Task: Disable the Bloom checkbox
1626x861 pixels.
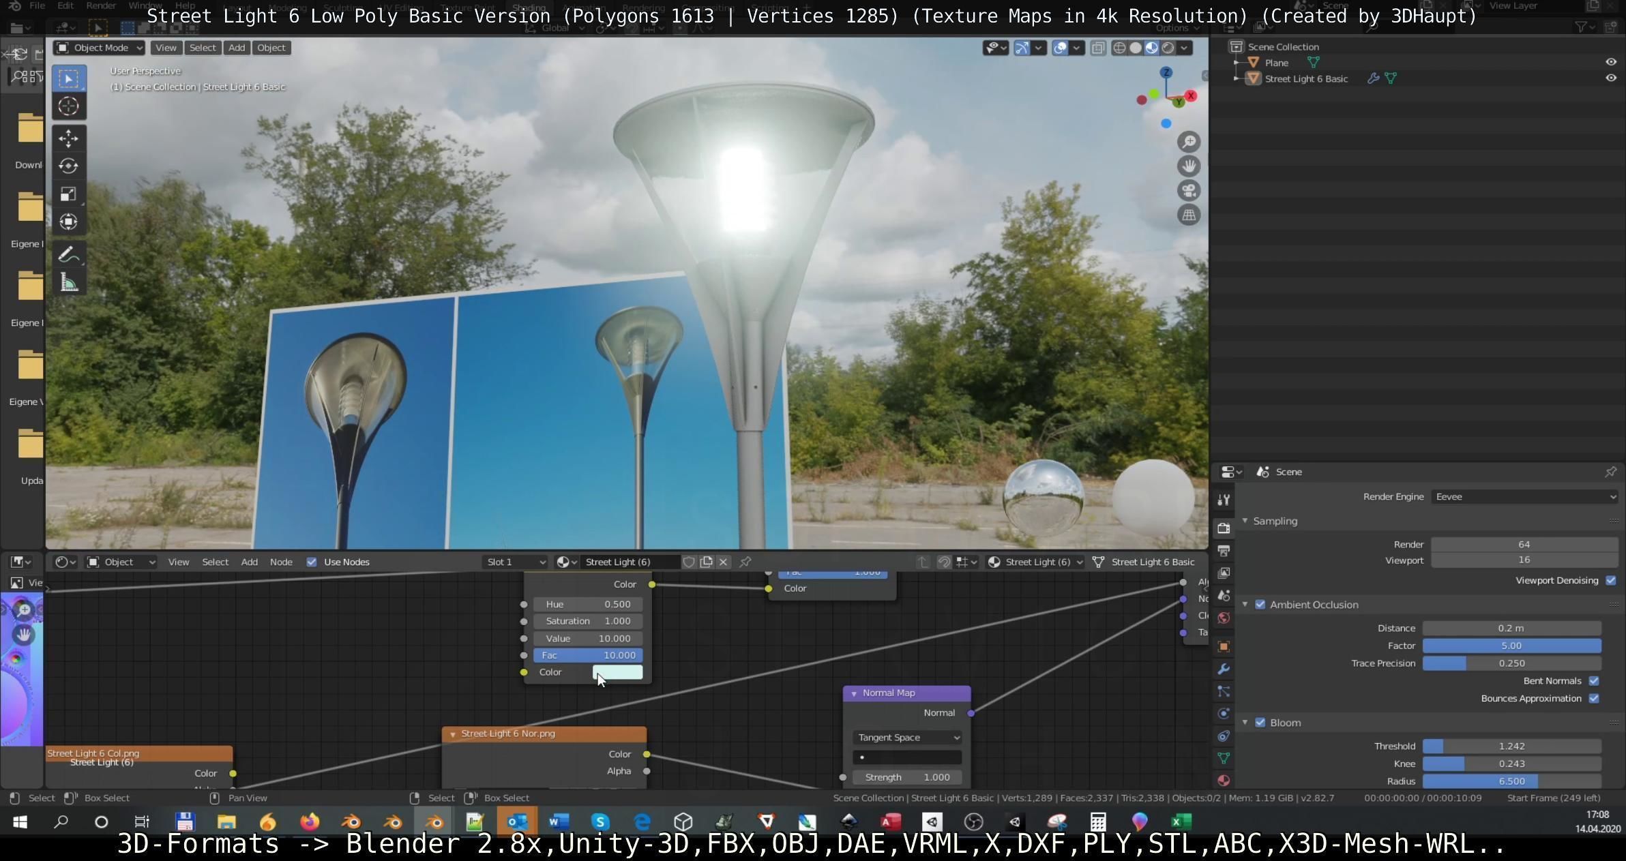Action: coord(1260,723)
